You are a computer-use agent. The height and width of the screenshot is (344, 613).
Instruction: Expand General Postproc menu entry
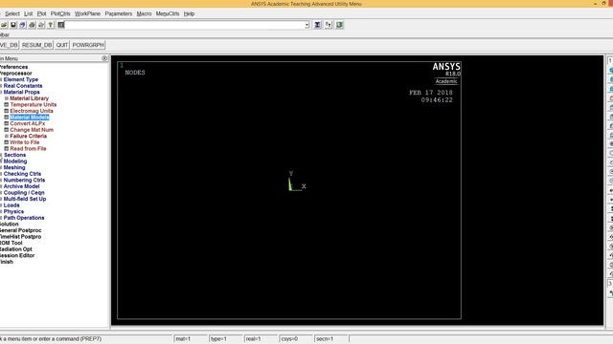[20, 230]
